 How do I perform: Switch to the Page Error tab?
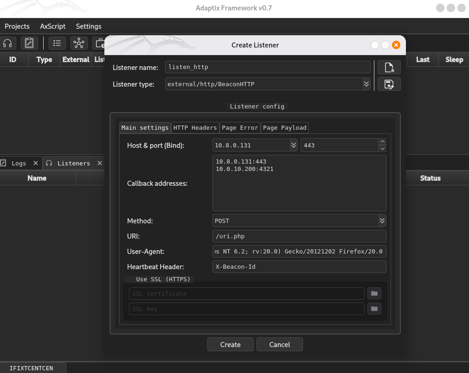click(x=240, y=128)
